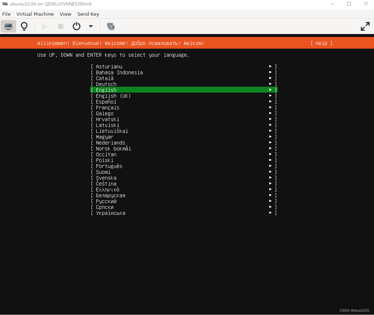Click the Run VM play icon

pos(45,26)
